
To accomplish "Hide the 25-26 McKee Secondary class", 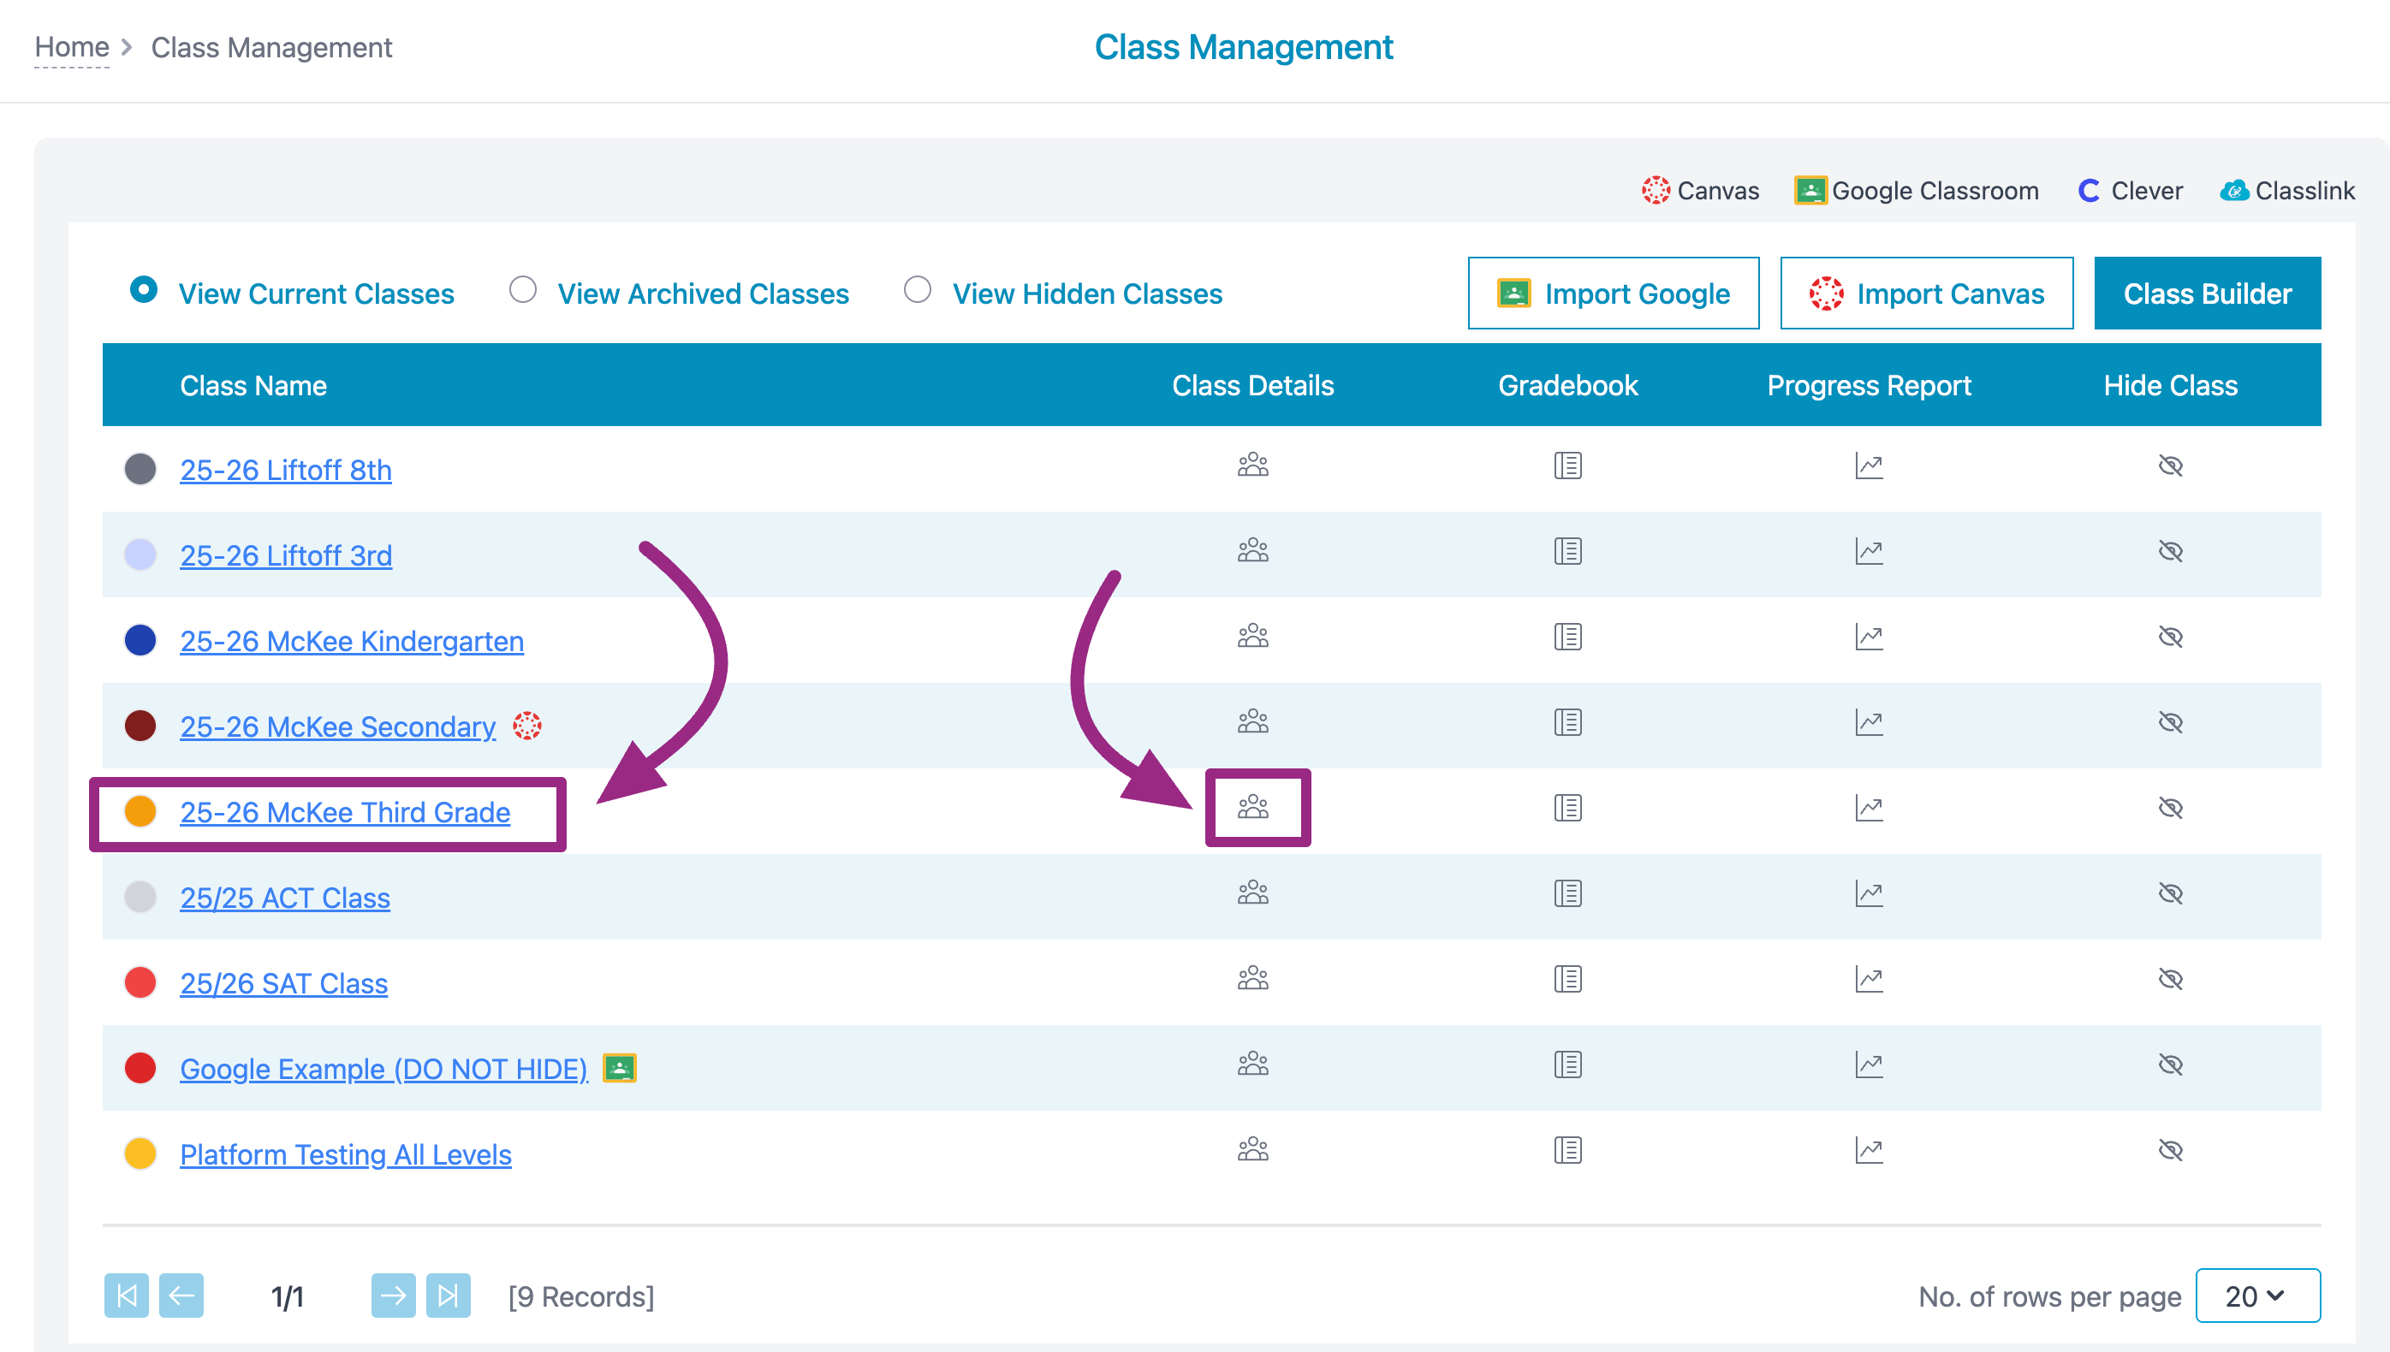I will (2170, 722).
